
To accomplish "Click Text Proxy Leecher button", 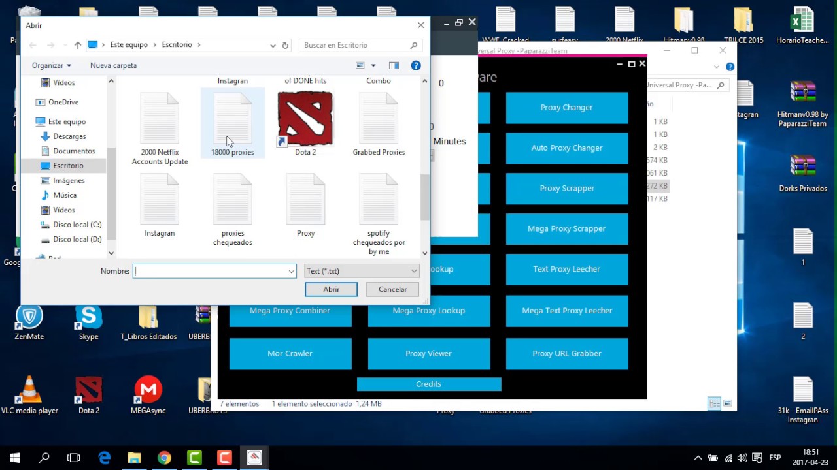I will [567, 270].
